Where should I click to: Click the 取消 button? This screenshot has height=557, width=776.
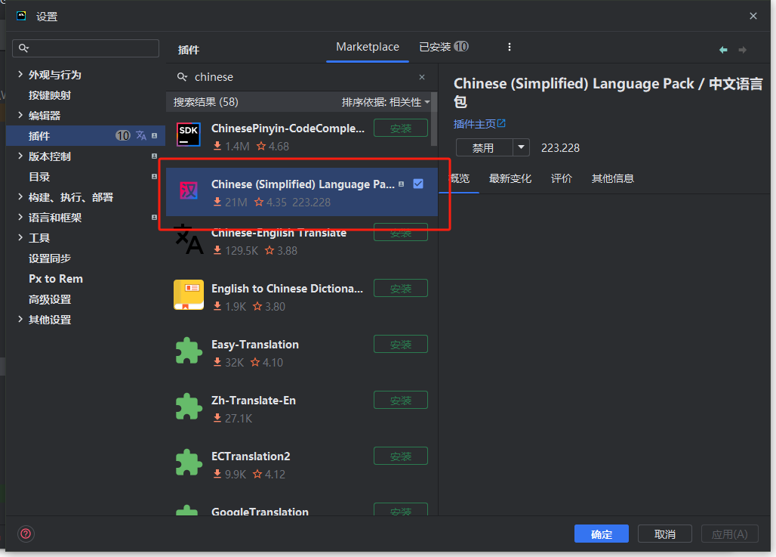[664, 534]
